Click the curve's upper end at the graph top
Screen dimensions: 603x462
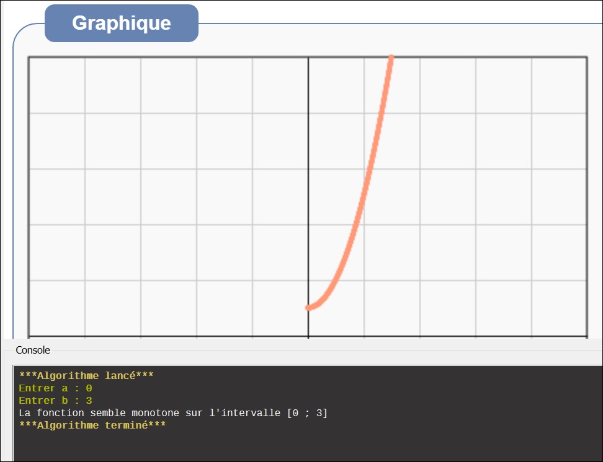(x=391, y=59)
